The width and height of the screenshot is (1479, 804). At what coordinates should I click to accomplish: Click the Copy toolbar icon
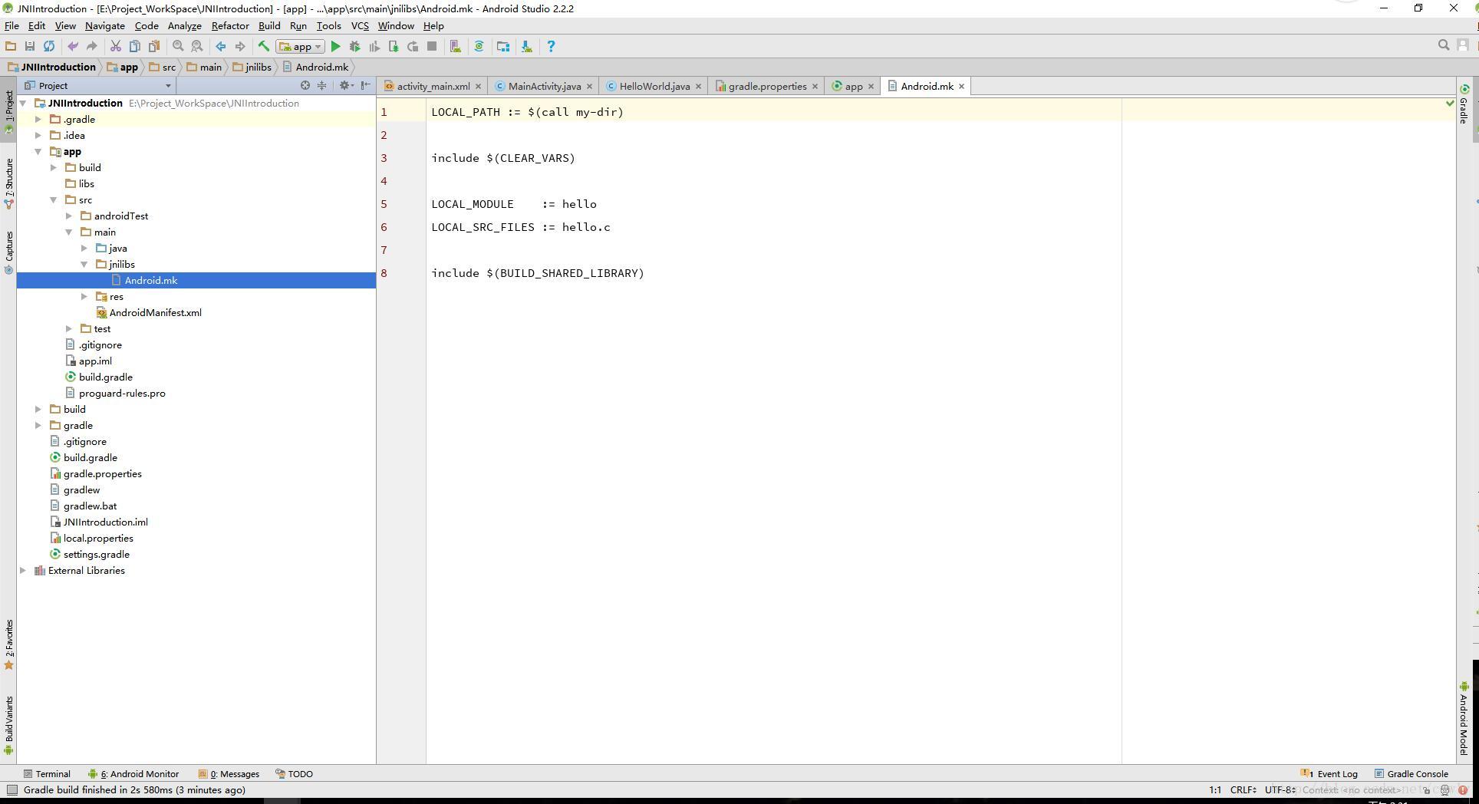point(135,46)
